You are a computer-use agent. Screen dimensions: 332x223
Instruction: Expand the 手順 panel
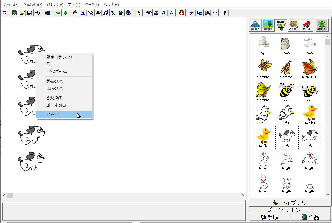tap(269, 217)
